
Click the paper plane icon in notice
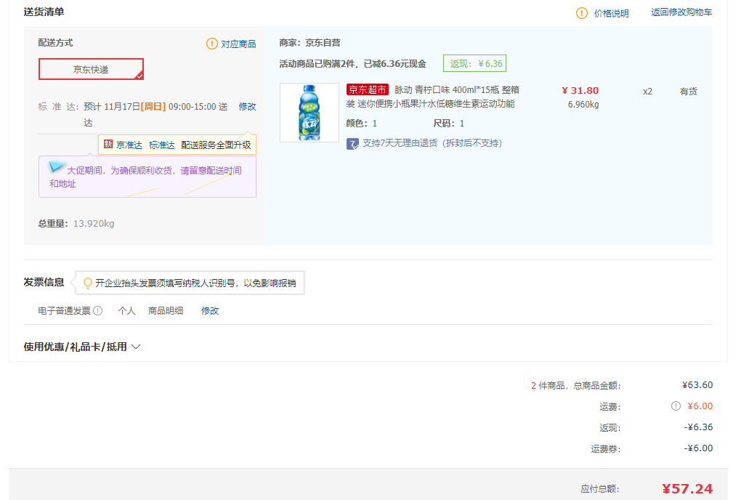[57, 166]
